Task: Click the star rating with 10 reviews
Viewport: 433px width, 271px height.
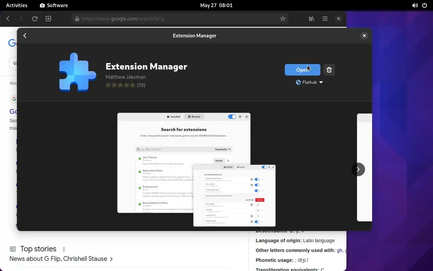Action: [x=125, y=85]
